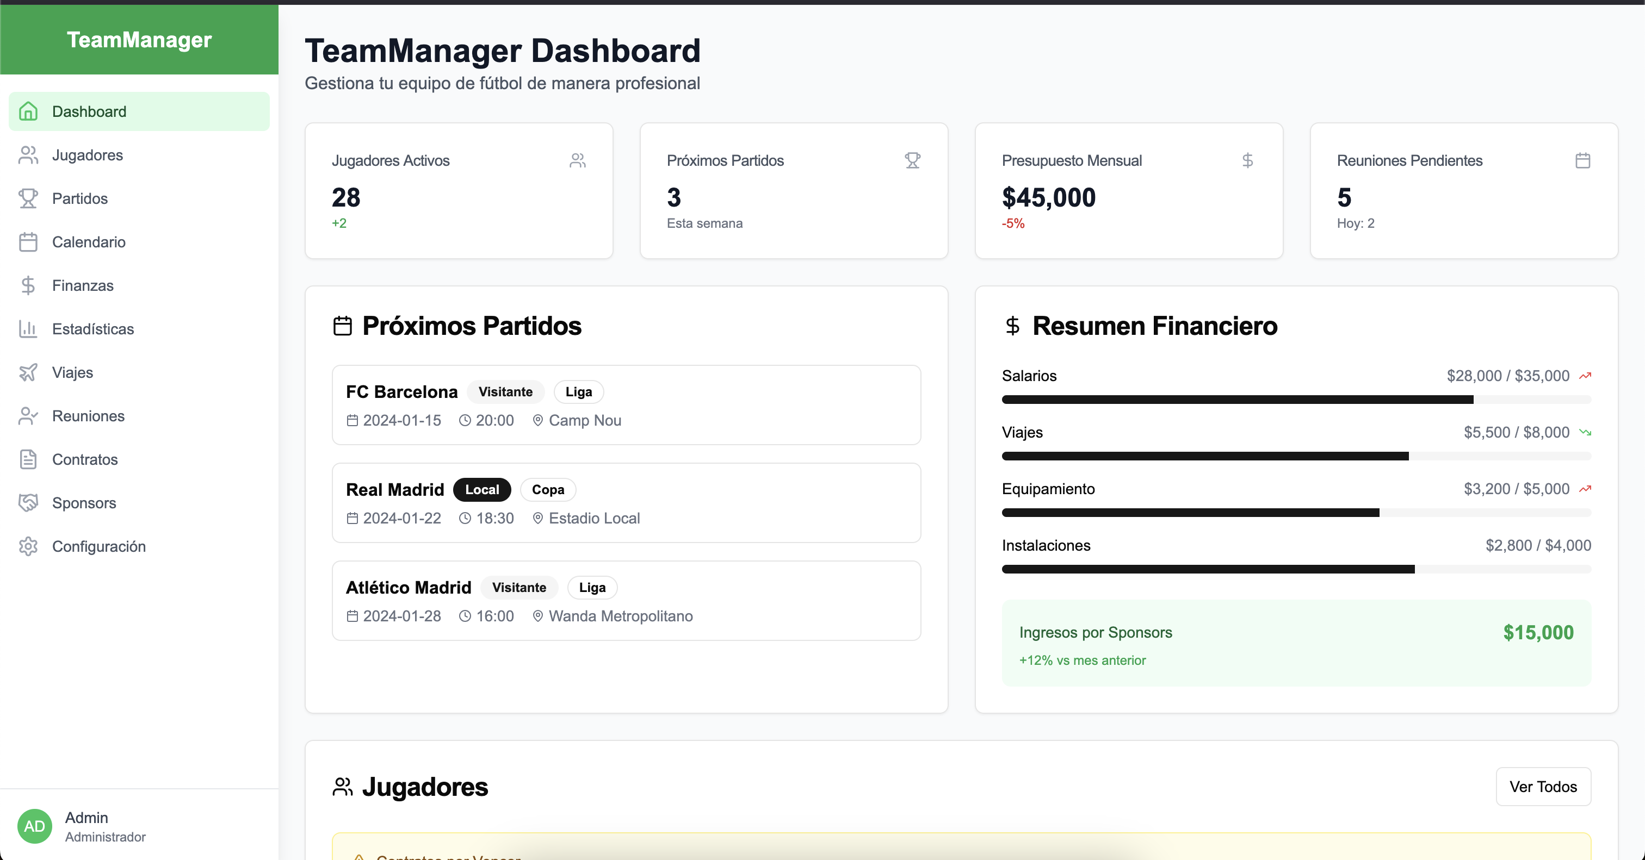Click the upward trend icon next to Salarios
1645x860 pixels.
click(1585, 376)
